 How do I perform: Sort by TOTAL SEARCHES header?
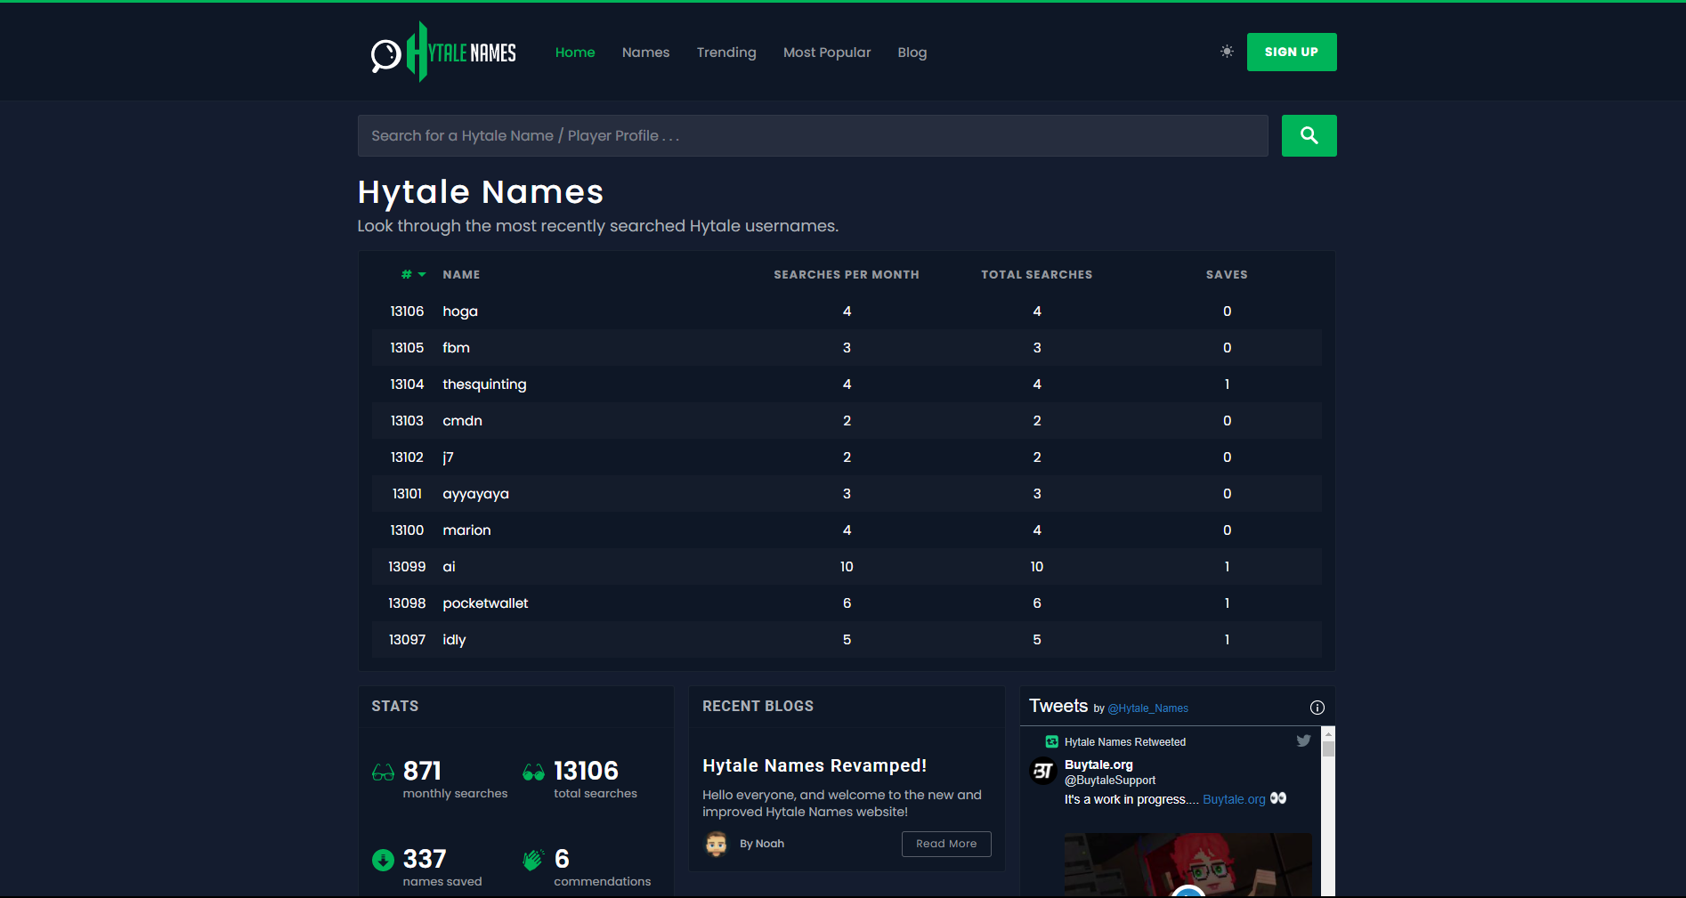1036,274
